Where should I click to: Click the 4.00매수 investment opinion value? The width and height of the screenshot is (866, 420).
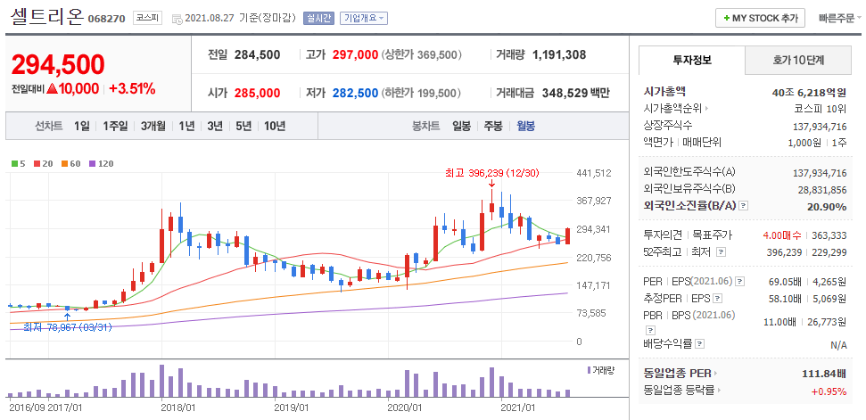click(x=781, y=235)
